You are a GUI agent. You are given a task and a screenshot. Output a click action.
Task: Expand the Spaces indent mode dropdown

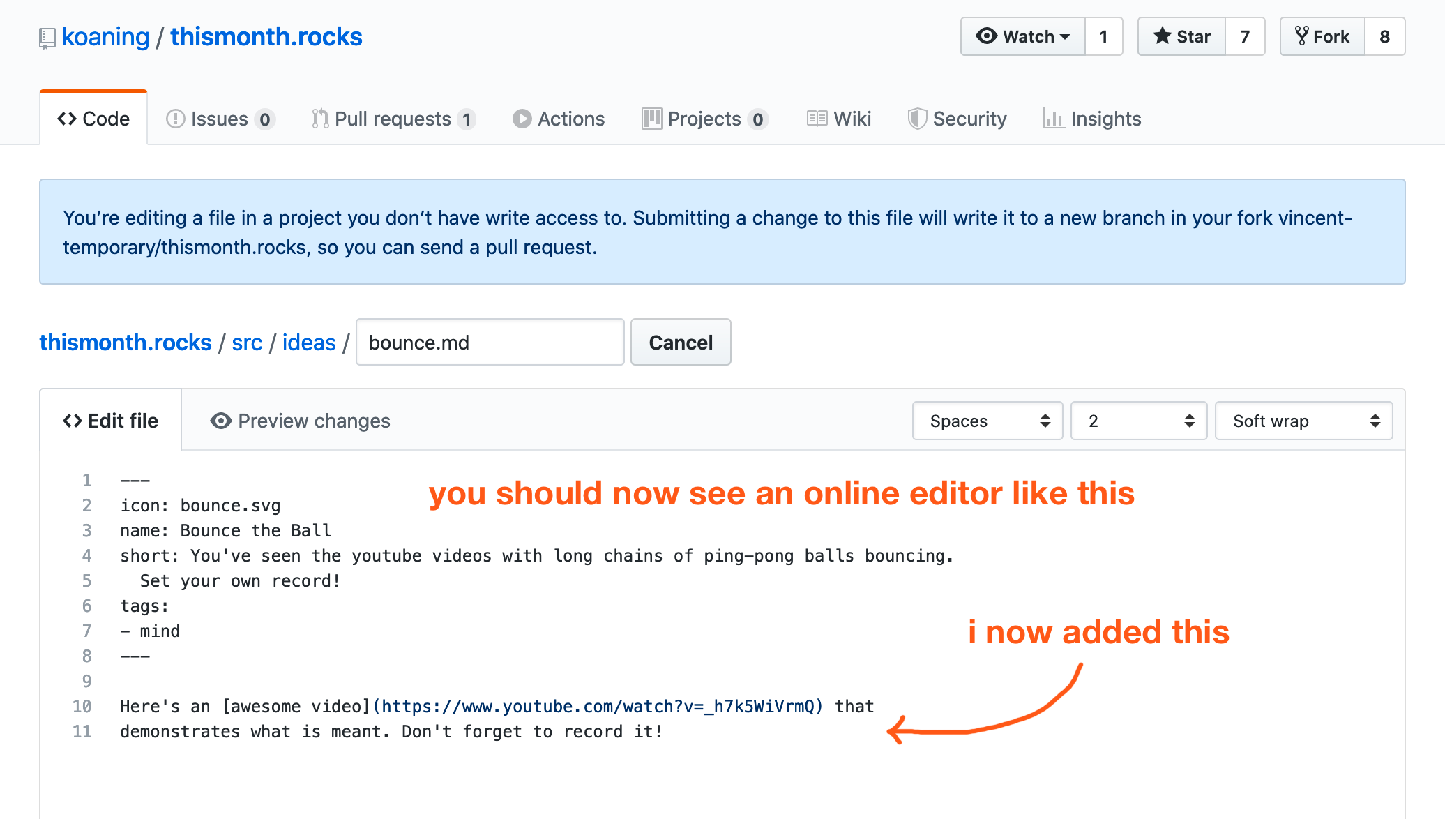point(987,421)
